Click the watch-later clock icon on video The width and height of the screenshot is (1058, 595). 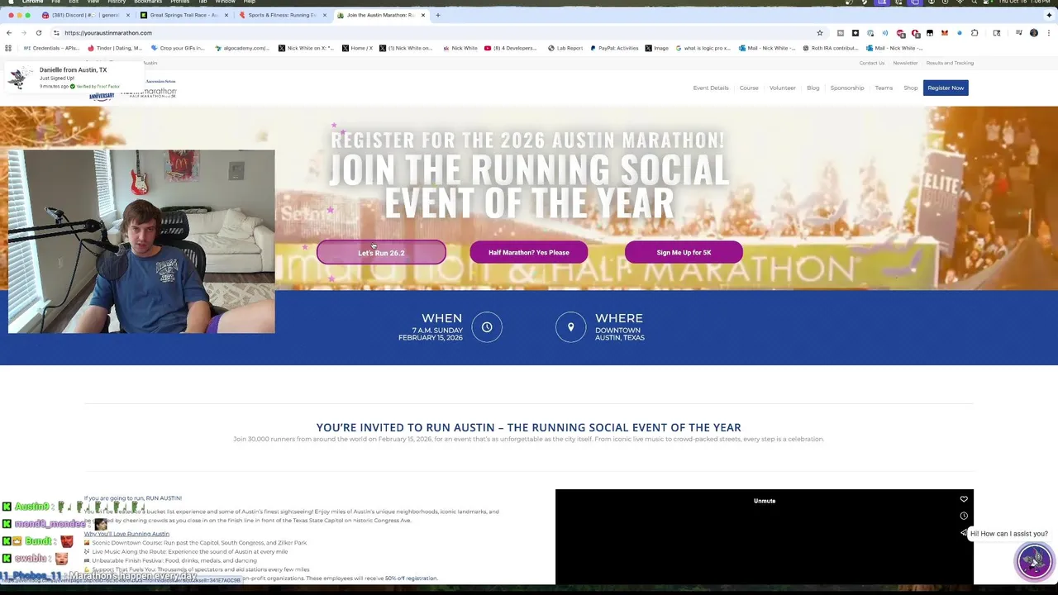click(x=964, y=516)
